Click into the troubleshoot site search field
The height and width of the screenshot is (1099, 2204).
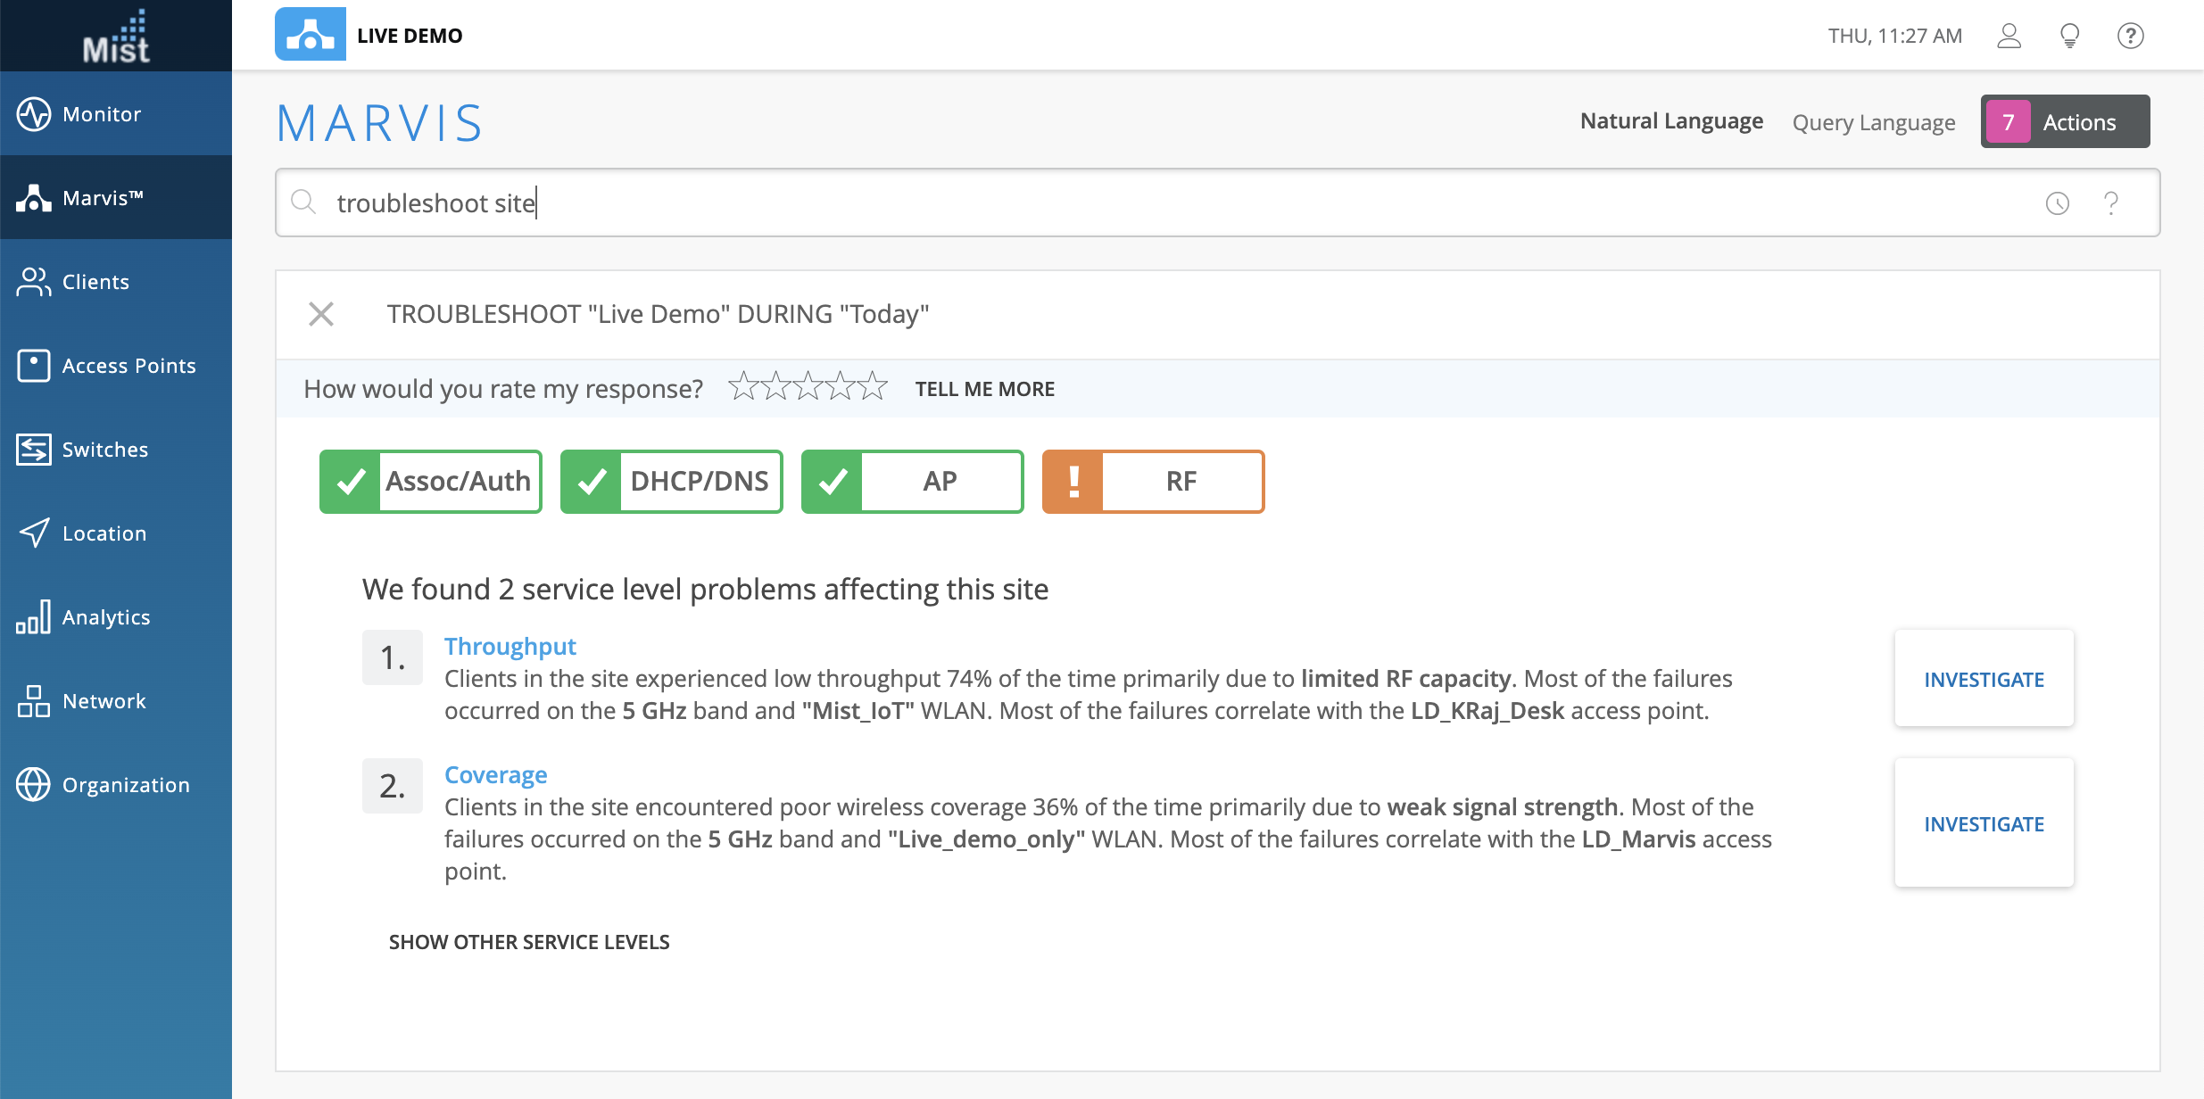[1071, 203]
